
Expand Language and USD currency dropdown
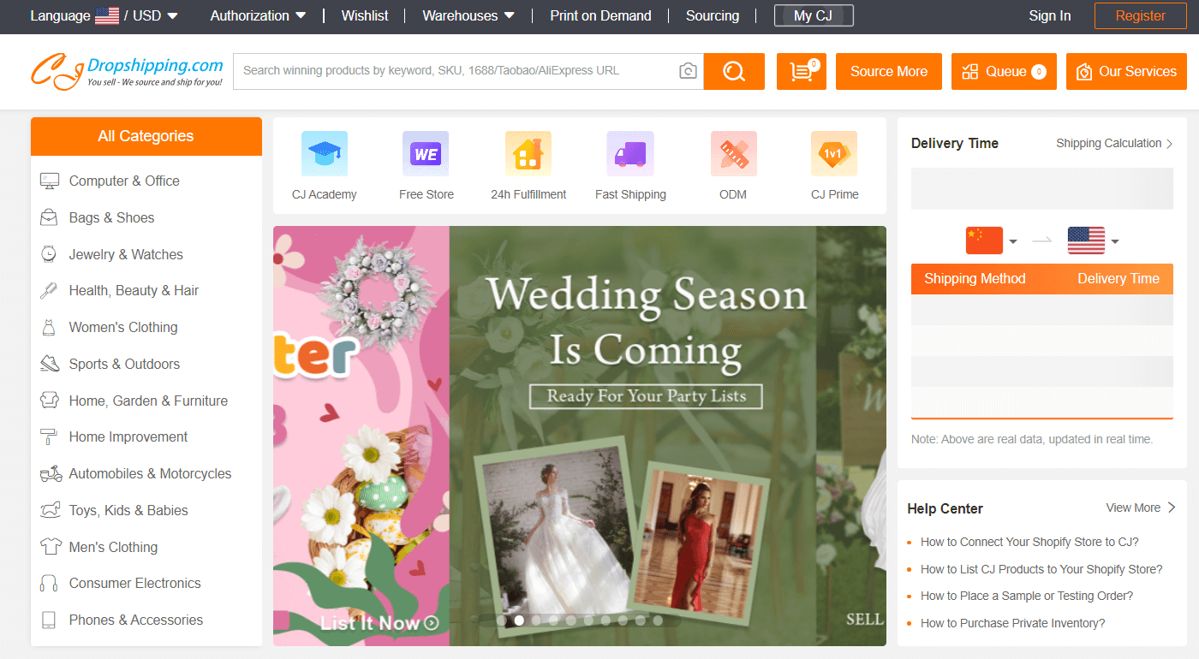(104, 15)
